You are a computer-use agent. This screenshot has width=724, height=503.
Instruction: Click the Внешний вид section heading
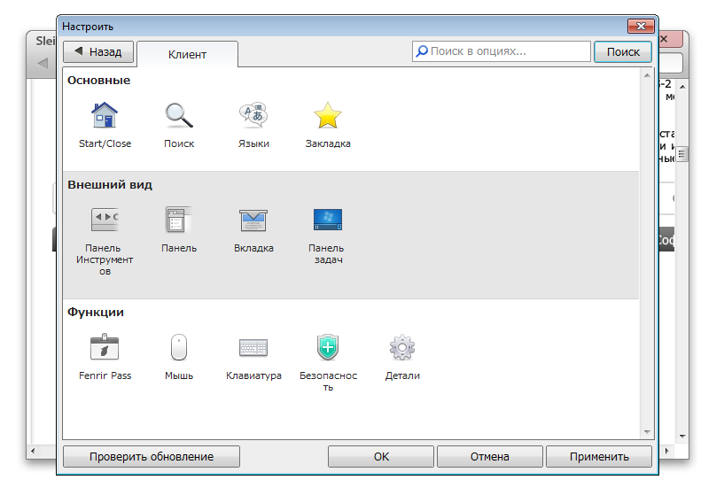tap(110, 184)
